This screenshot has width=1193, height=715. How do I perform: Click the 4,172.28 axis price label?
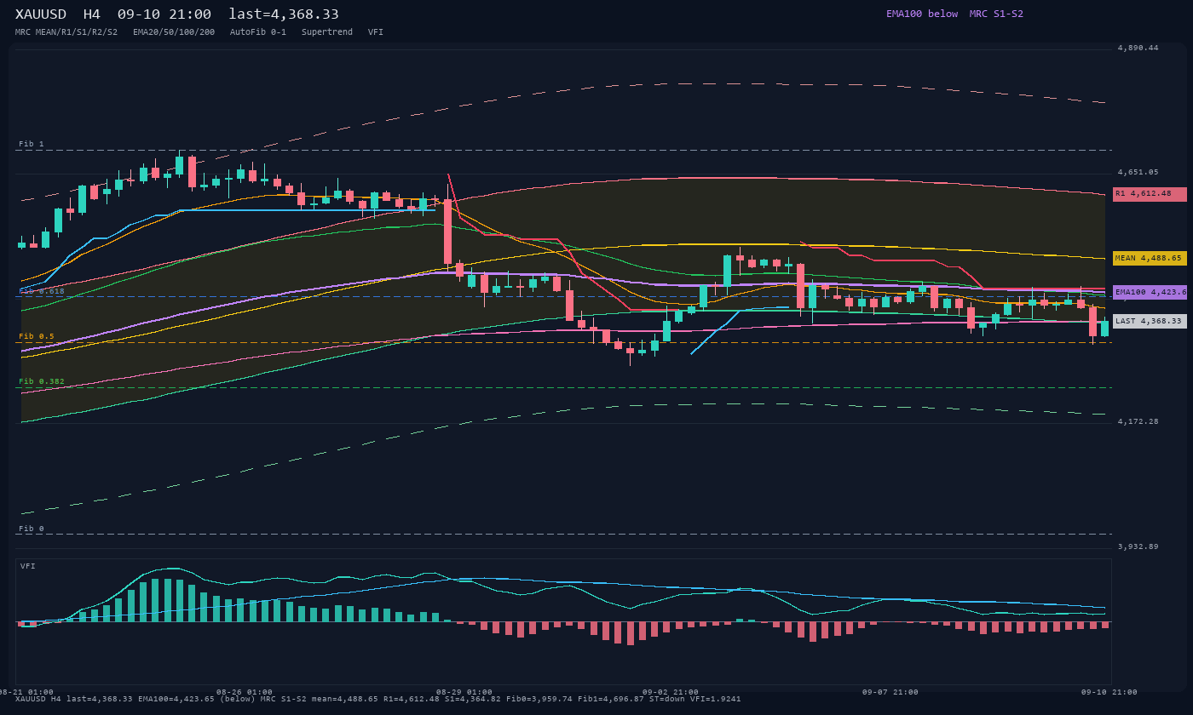click(1138, 421)
